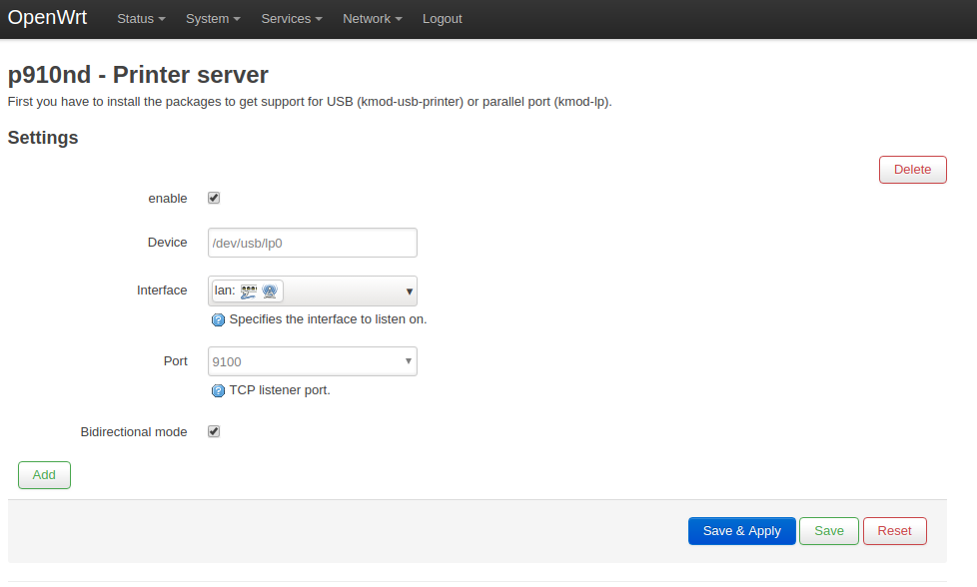The height and width of the screenshot is (587, 977).
Task: Click the 'Port' field label
Action: click(x=176, y=361)
